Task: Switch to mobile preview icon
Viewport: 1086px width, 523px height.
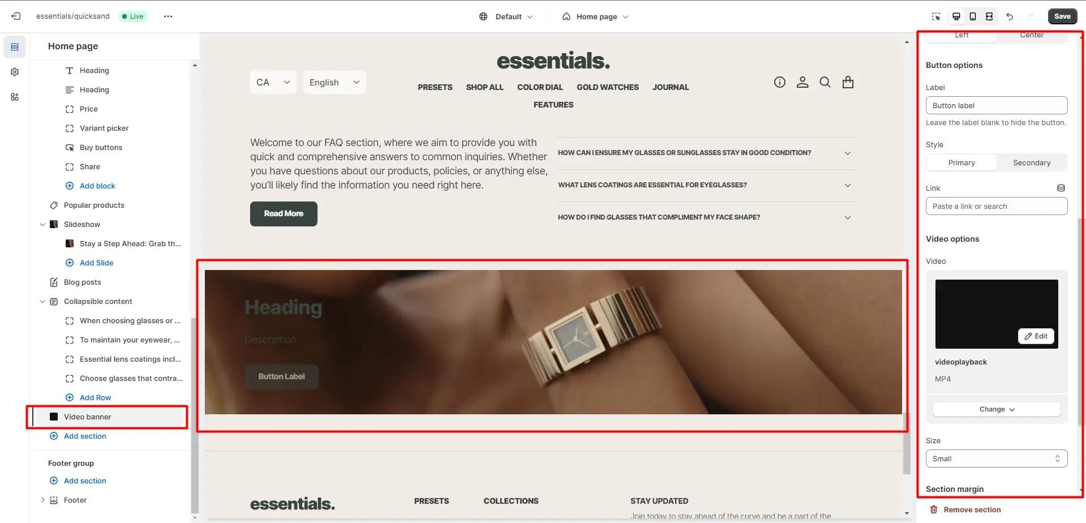Action: [x=973, y=16]
